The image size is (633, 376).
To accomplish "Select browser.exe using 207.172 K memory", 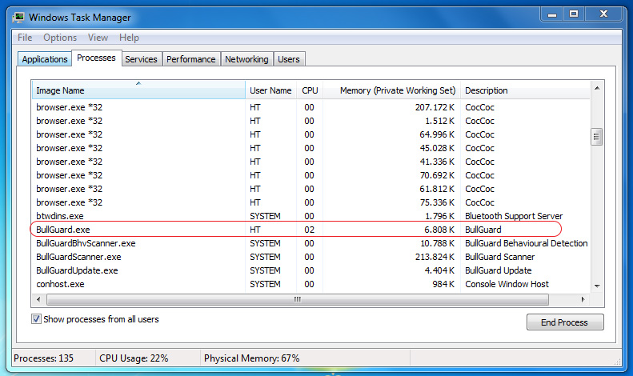I will (x=310, y=107).
